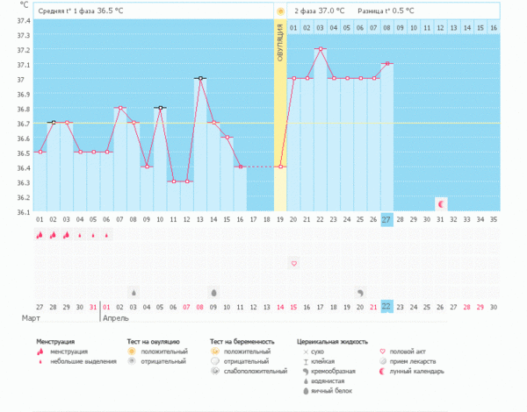The image size is (527, 412).
Task: Click the positive pregnancy test legend icon
Action: (215, 351)
